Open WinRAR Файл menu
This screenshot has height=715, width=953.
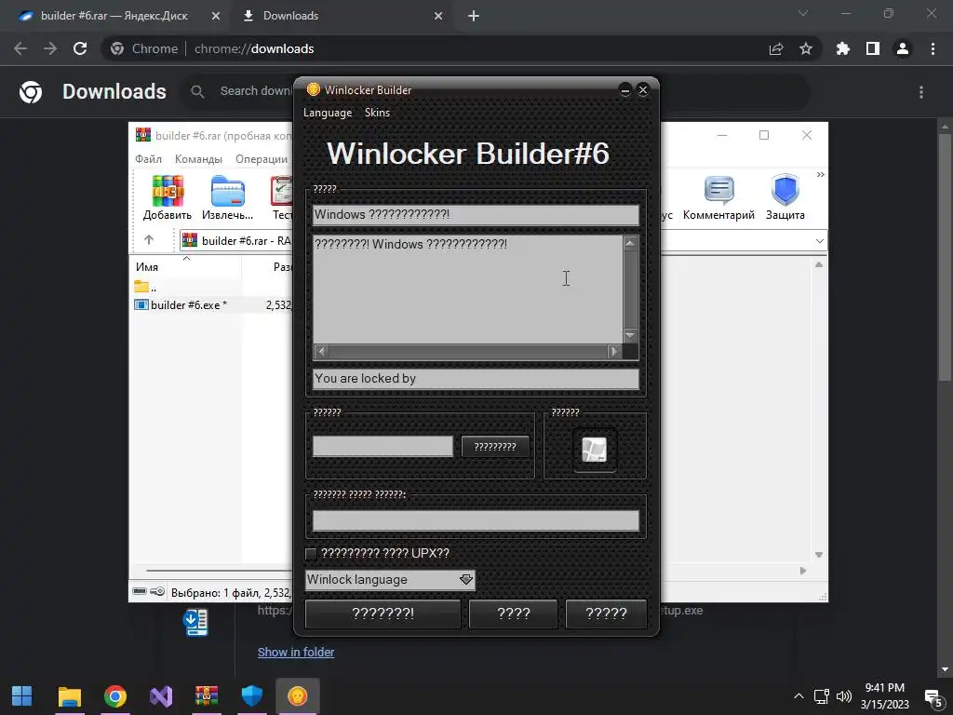point(148,159)
